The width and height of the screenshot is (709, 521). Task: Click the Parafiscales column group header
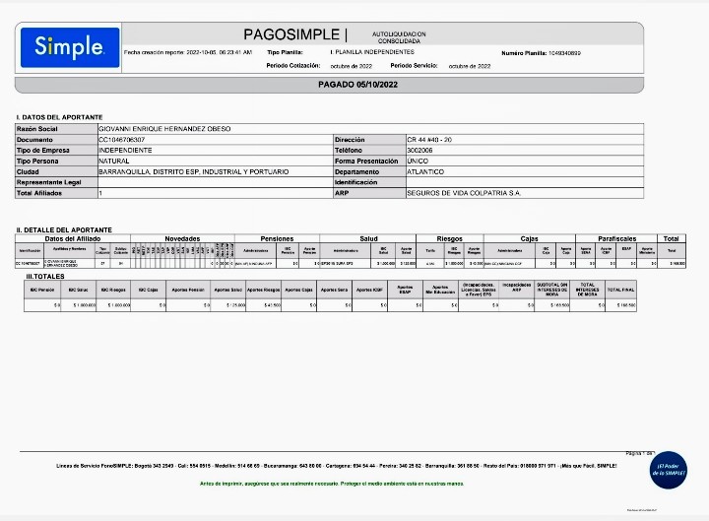pyautogui.click(x=615, y=238)
